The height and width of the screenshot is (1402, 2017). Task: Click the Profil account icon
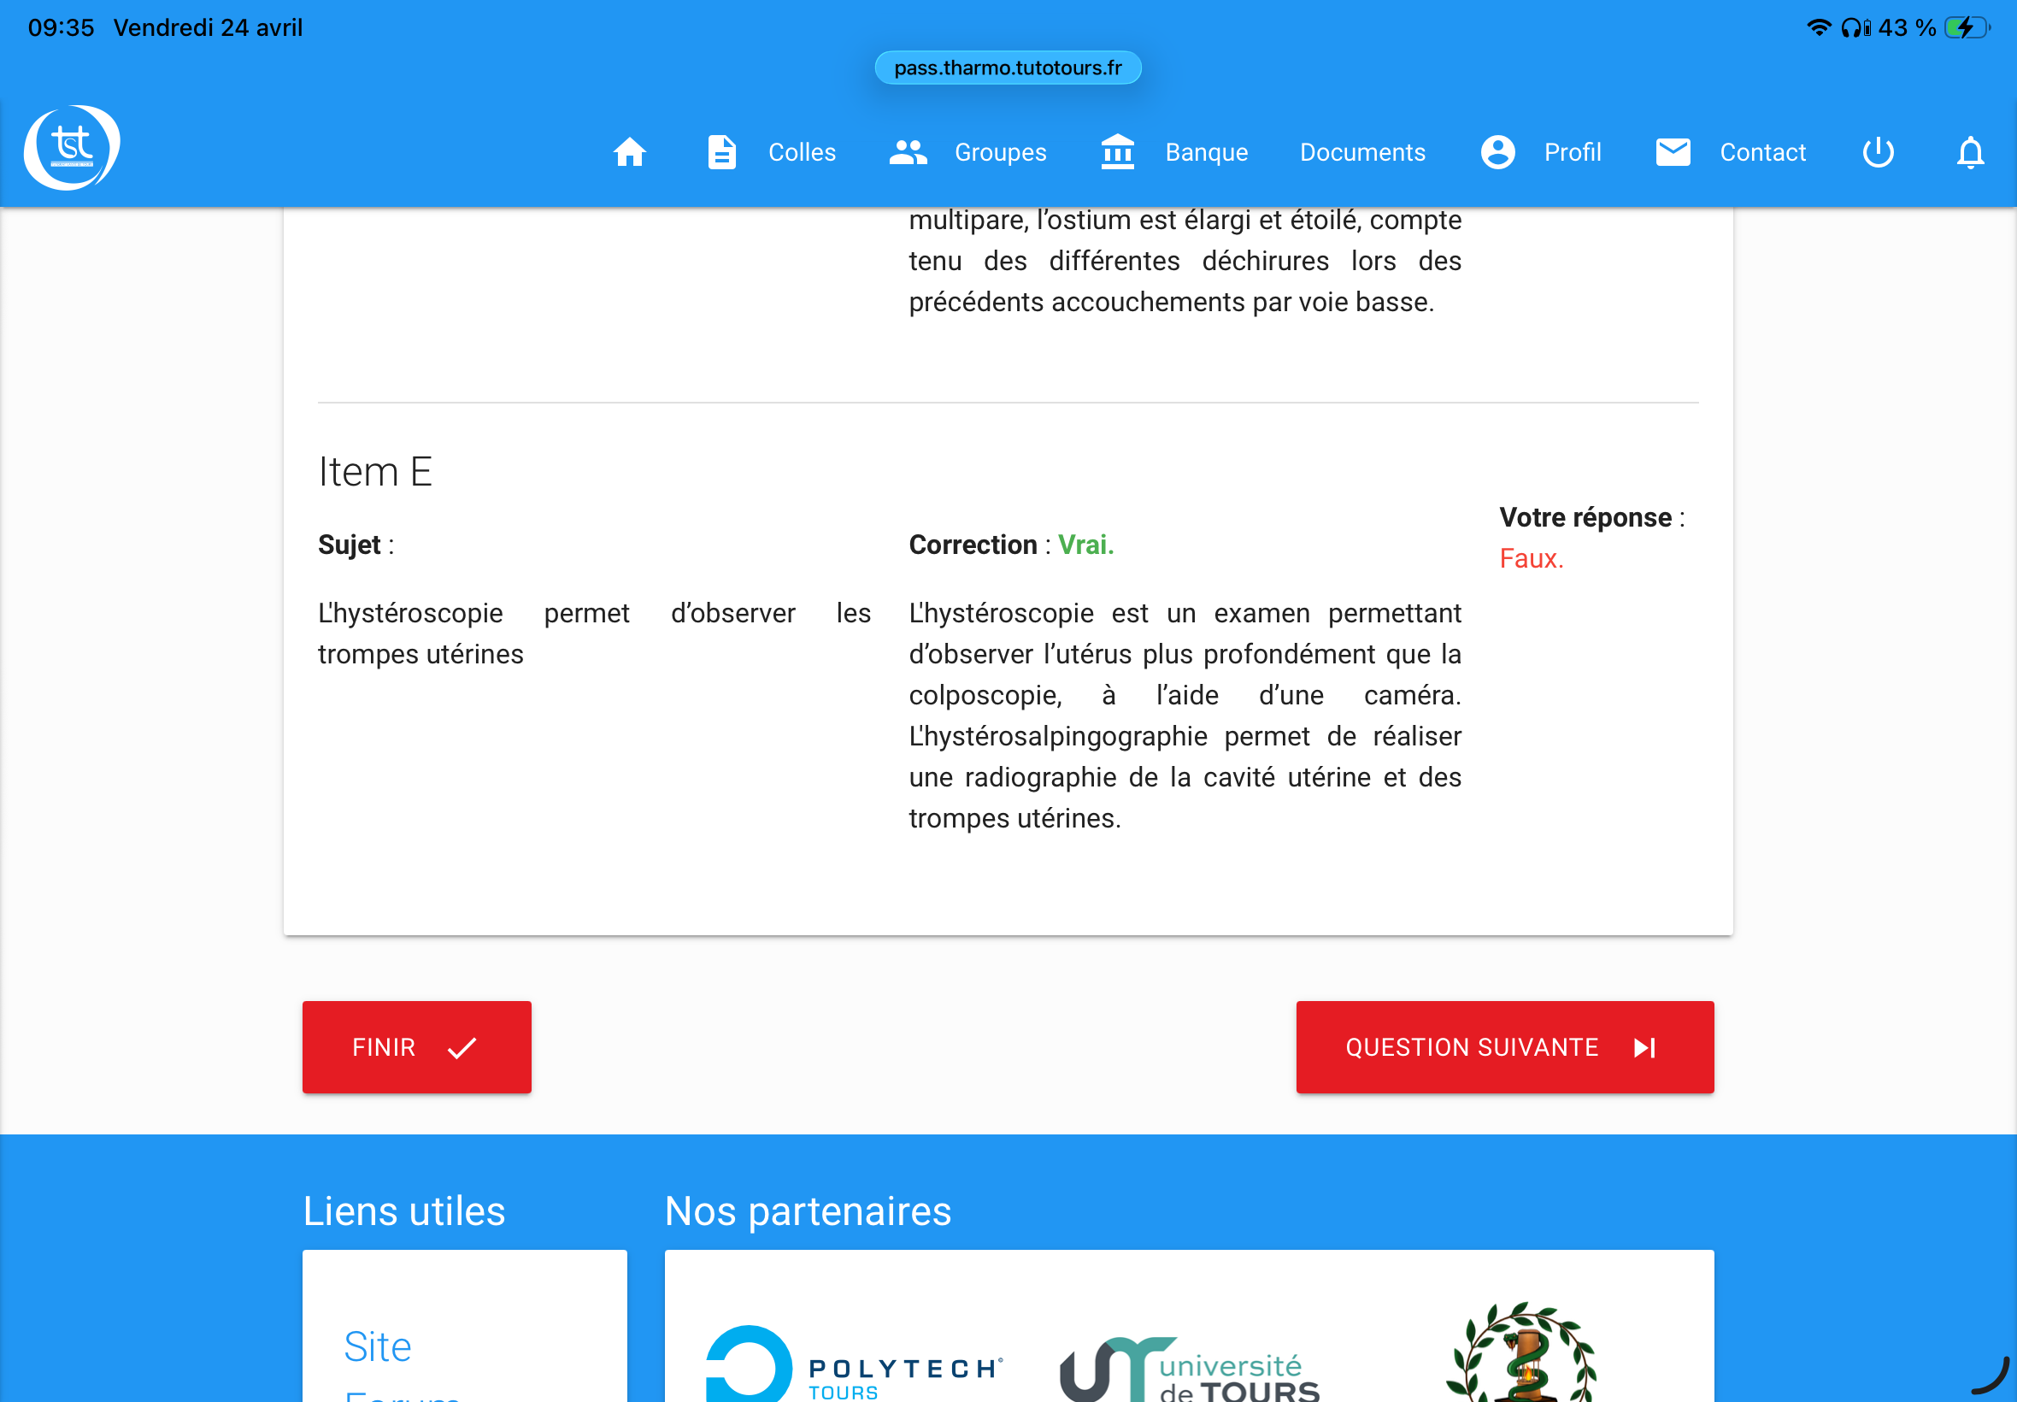(1497, 152)
